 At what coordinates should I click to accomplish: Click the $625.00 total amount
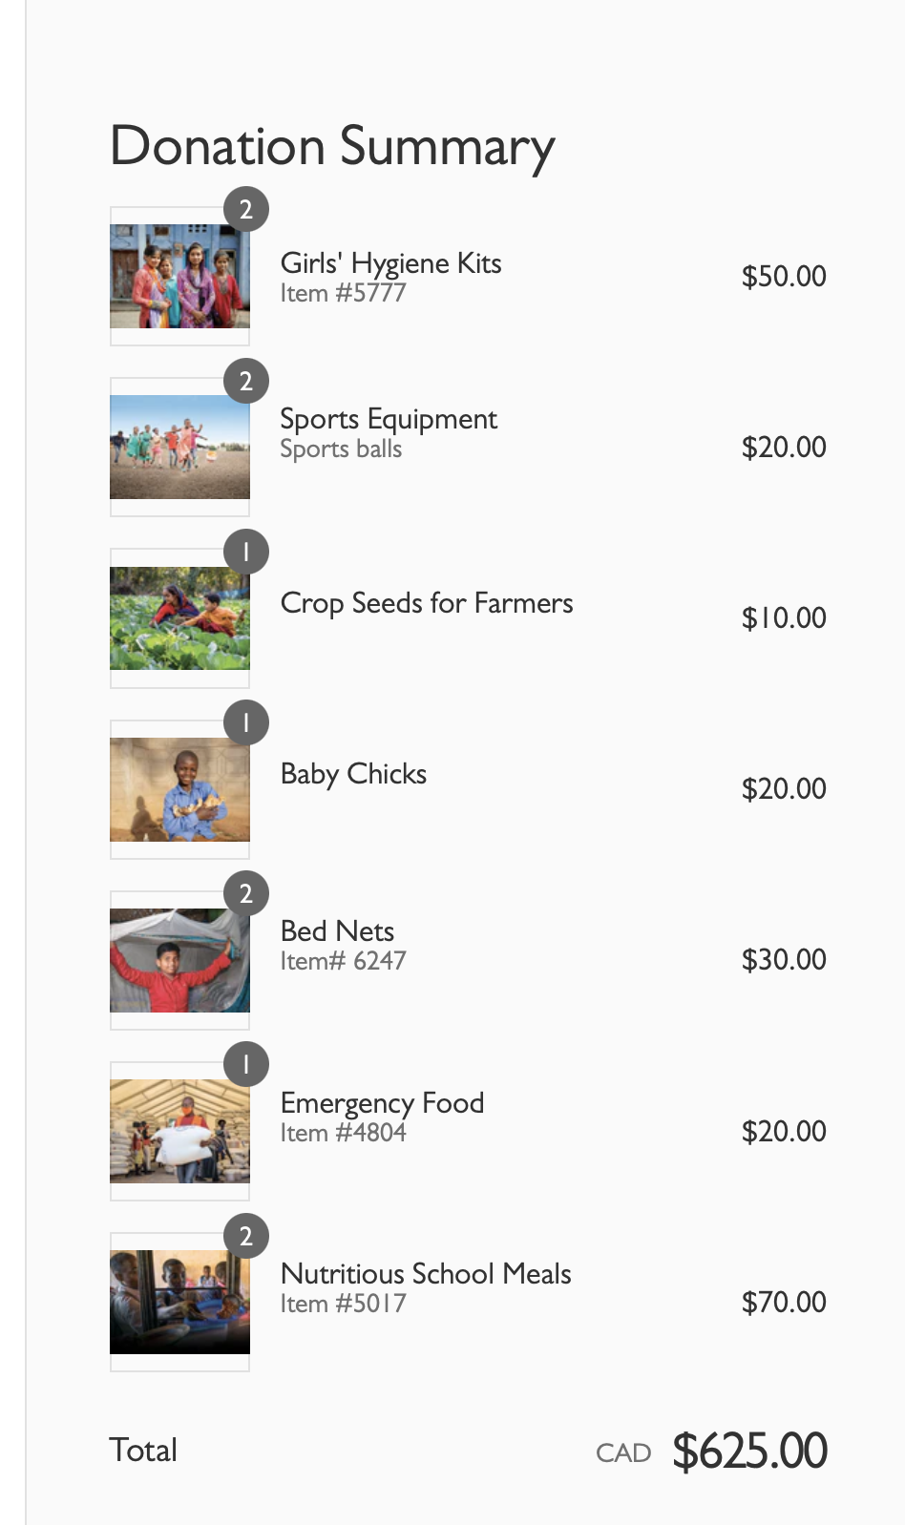[749, 1452]
